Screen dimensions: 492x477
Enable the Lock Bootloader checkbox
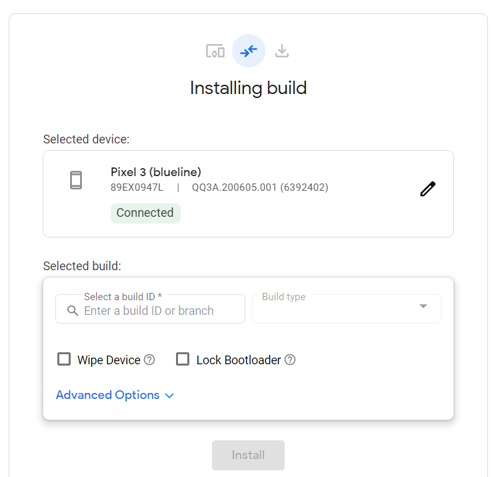pyautogui.click(x=183, y=359)
